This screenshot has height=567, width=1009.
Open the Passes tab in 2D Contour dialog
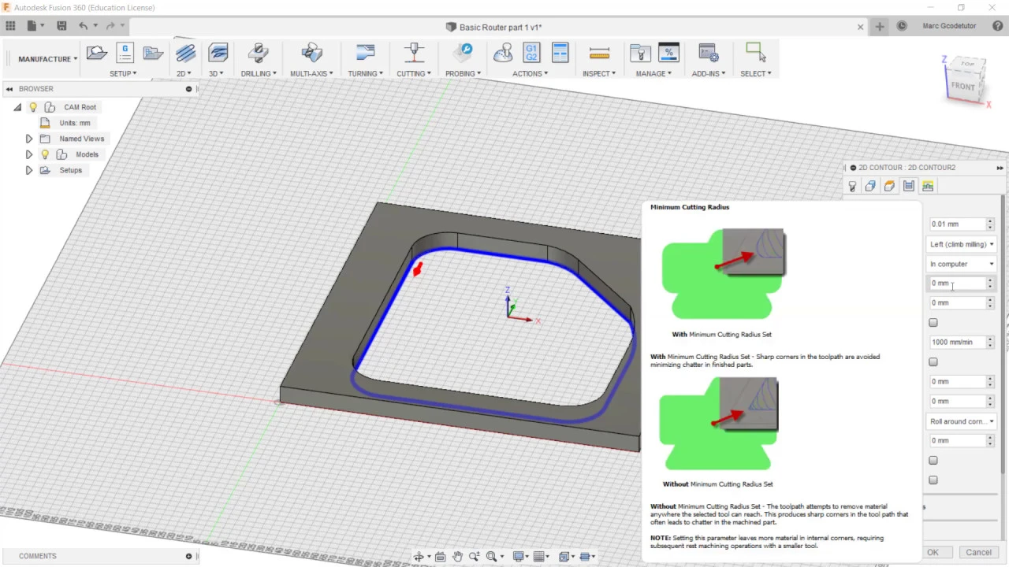(x=908, y=186)
